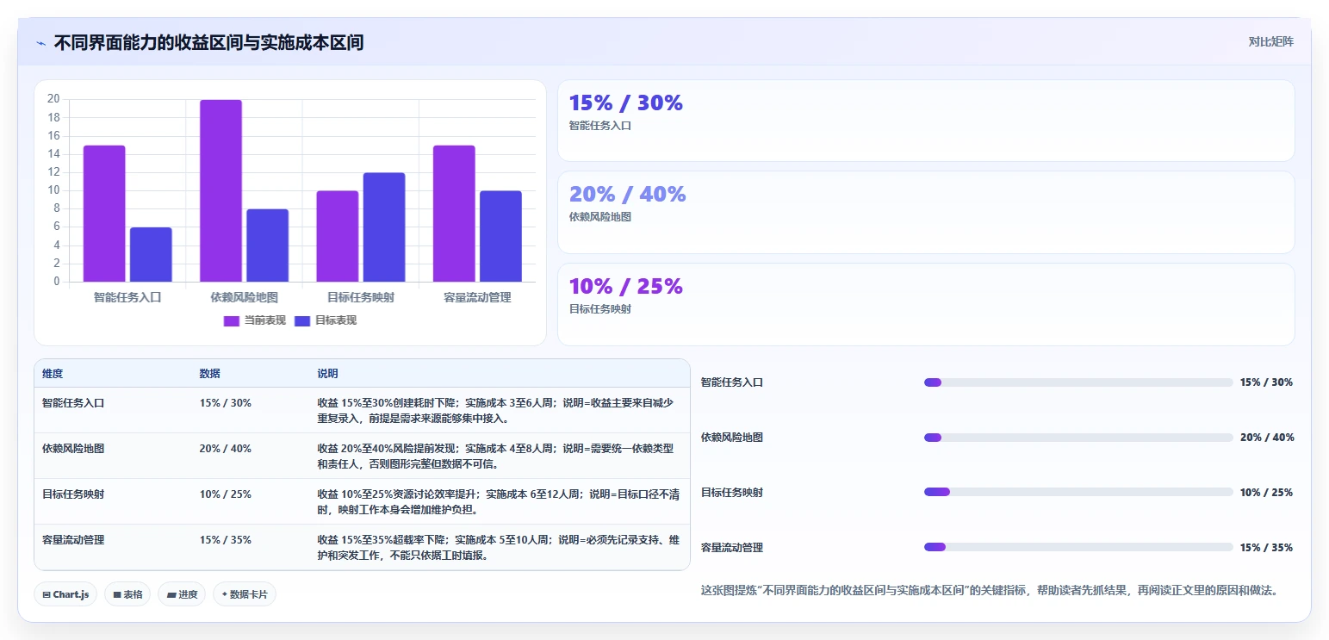Click the 15% / 35% progress value label
The image size is (1329, 640).
(1266, 548)
